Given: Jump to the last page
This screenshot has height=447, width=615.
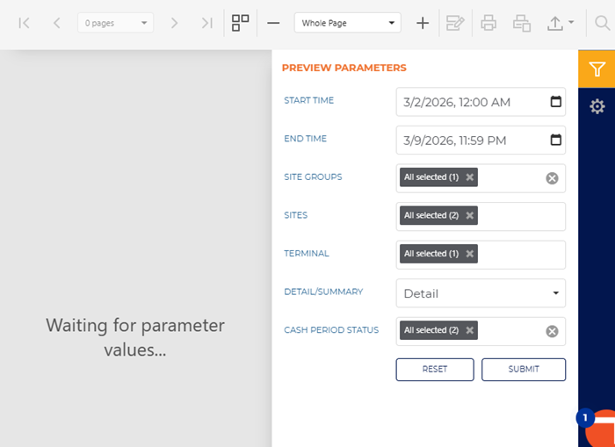Looking at the screenshot, I should click(x=206, y=23).
